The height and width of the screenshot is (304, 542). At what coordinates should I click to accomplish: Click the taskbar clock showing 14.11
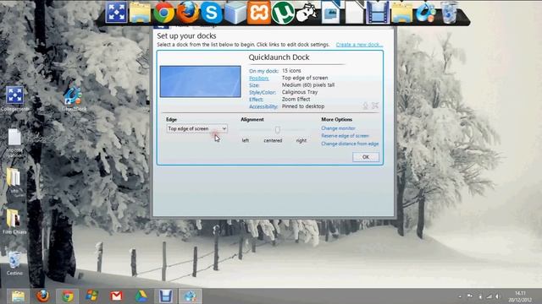point(520,296)
